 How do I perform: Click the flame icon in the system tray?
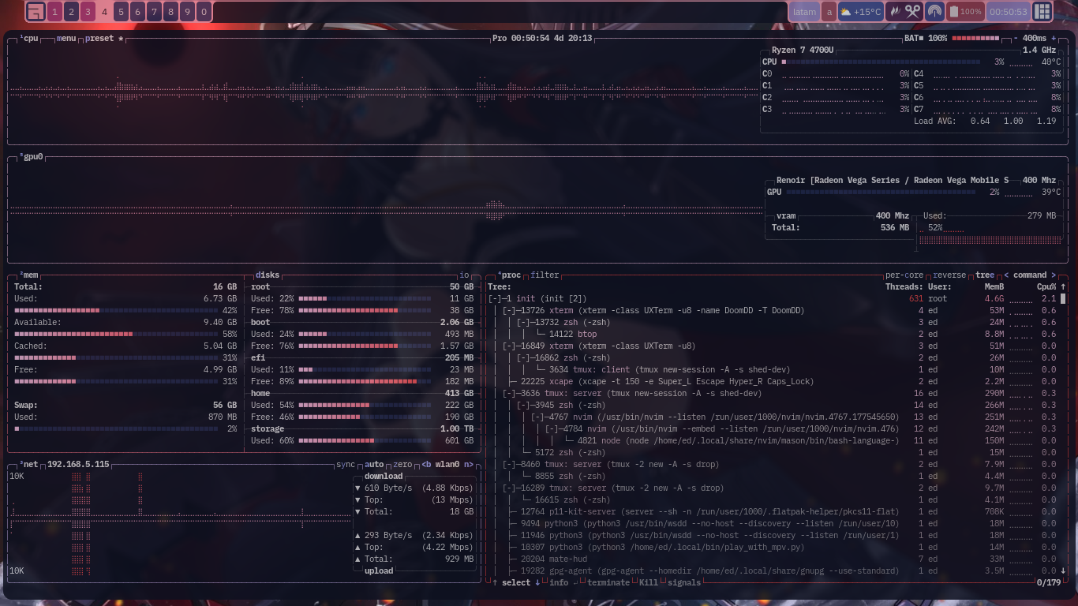click(894, 12)
